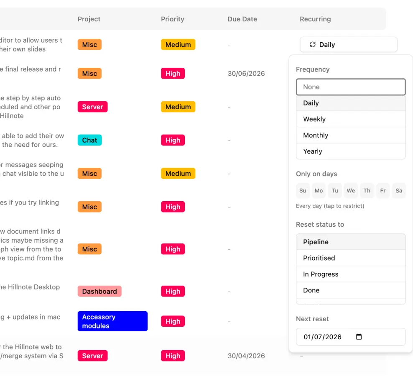Click the Due Date column header
The height and width of the screenshot is (379, 413).
pos(242,19)
